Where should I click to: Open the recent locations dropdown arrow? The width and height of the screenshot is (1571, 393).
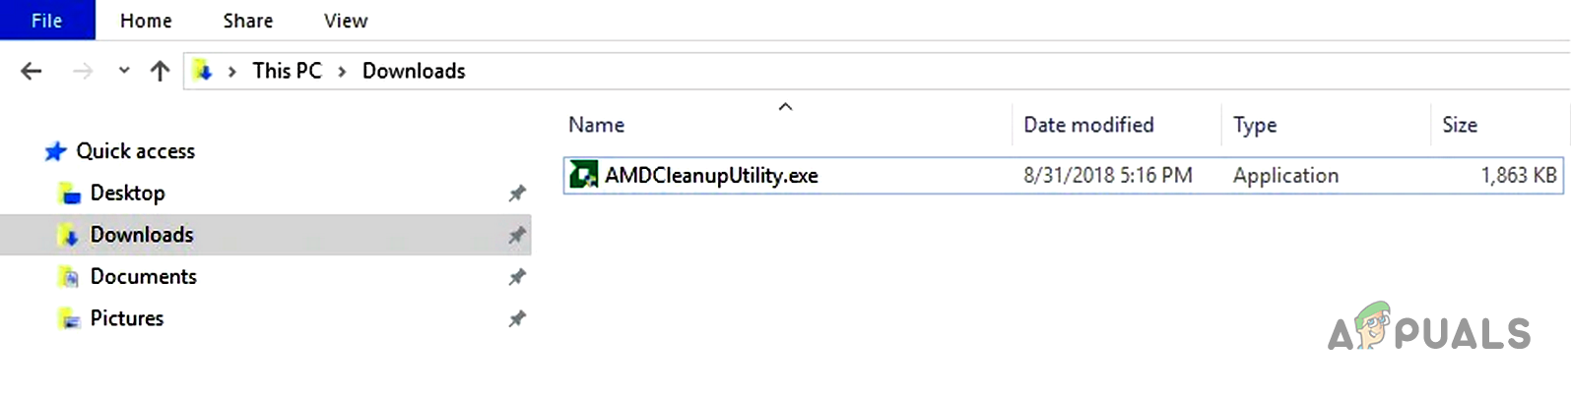click(x=124, y=71)
